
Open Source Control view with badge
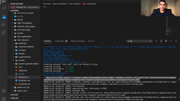pyautogui.click(x=4, y=17)
